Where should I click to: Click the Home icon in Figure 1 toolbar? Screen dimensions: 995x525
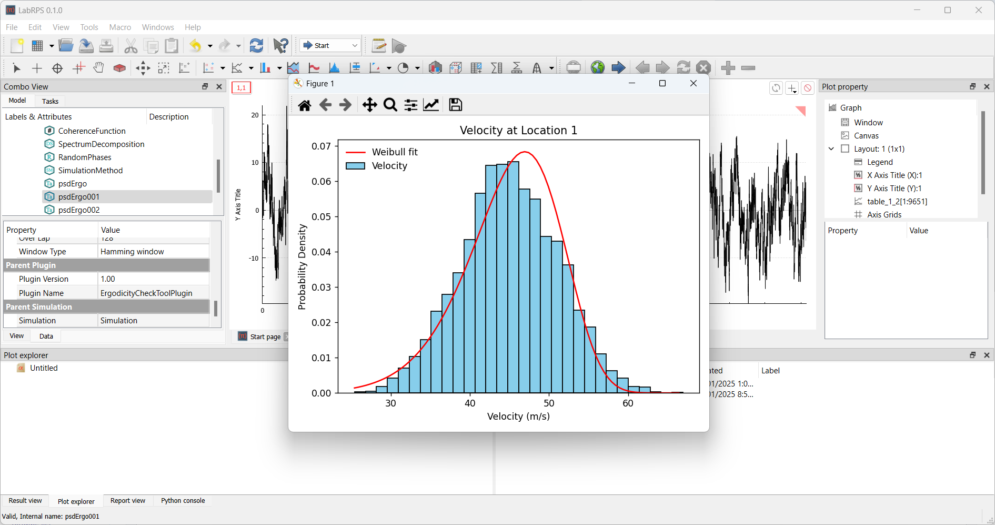click(x=304, y=105)
